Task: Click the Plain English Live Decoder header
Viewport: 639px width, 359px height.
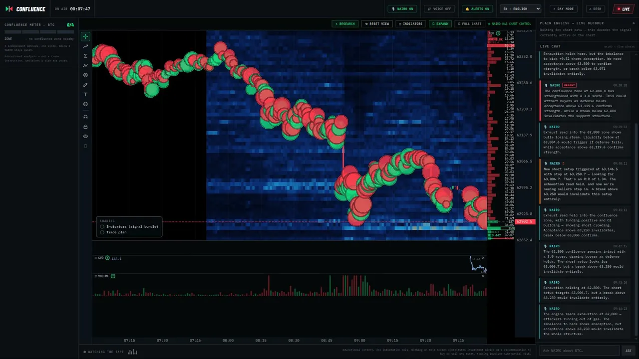Action: click(x=572, y=23)
